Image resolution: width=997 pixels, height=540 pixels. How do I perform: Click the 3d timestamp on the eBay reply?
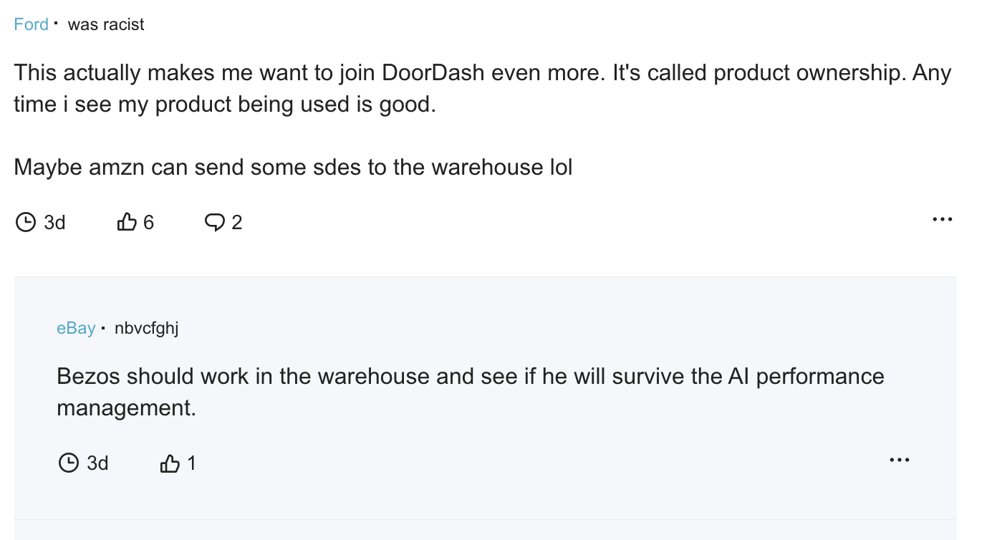[x=97, y=463]
